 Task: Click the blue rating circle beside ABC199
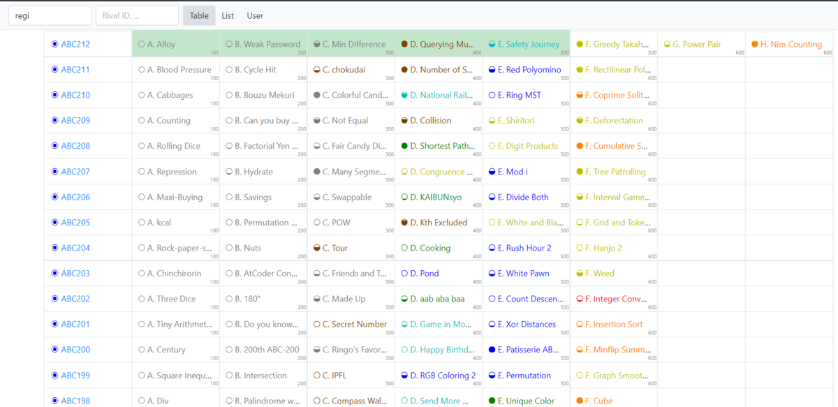(x=54, y=376)
